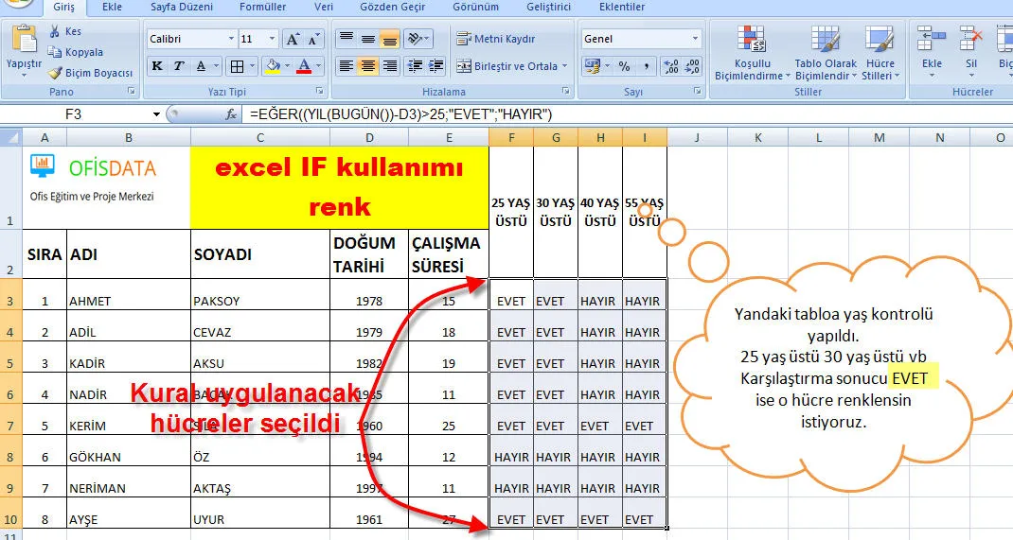Toggle center horizontal alignment
This screenshot has height=540, width=1013.
tap(367, 66)
